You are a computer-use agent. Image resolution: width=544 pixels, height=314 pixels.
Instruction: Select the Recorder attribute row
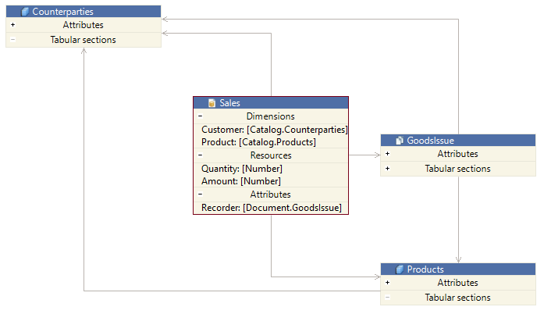click(x=271, y=208)
